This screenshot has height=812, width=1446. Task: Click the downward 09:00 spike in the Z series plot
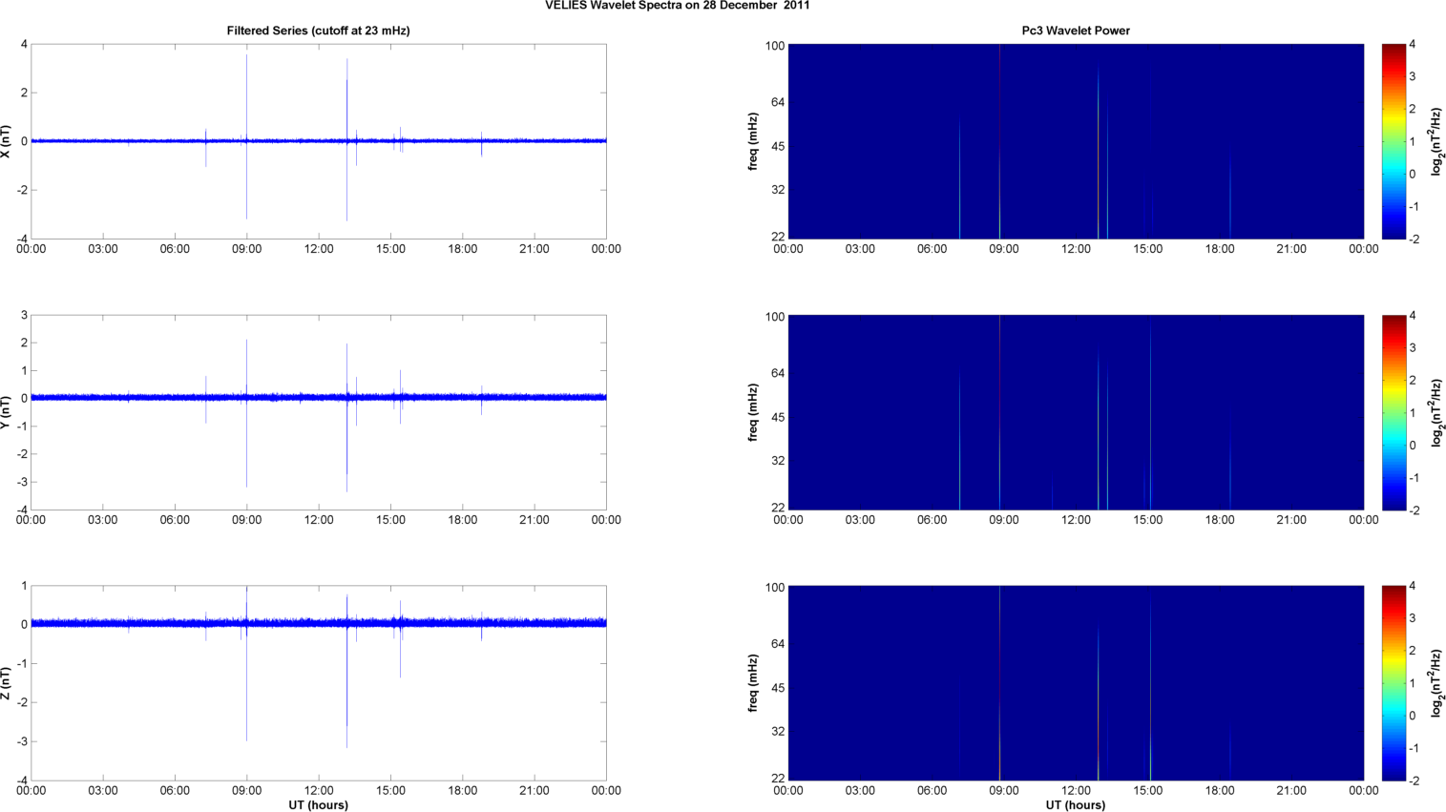[x=246, y=682]
